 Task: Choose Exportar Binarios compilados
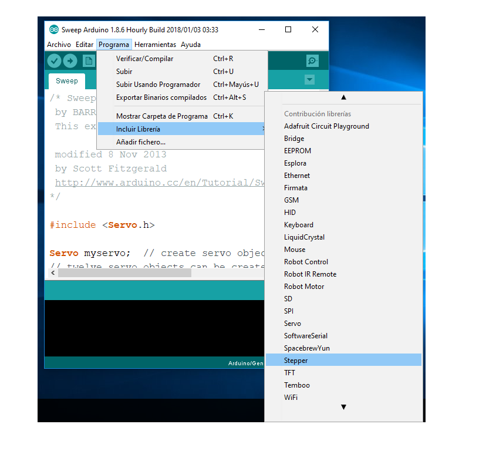tap(181, 97)
